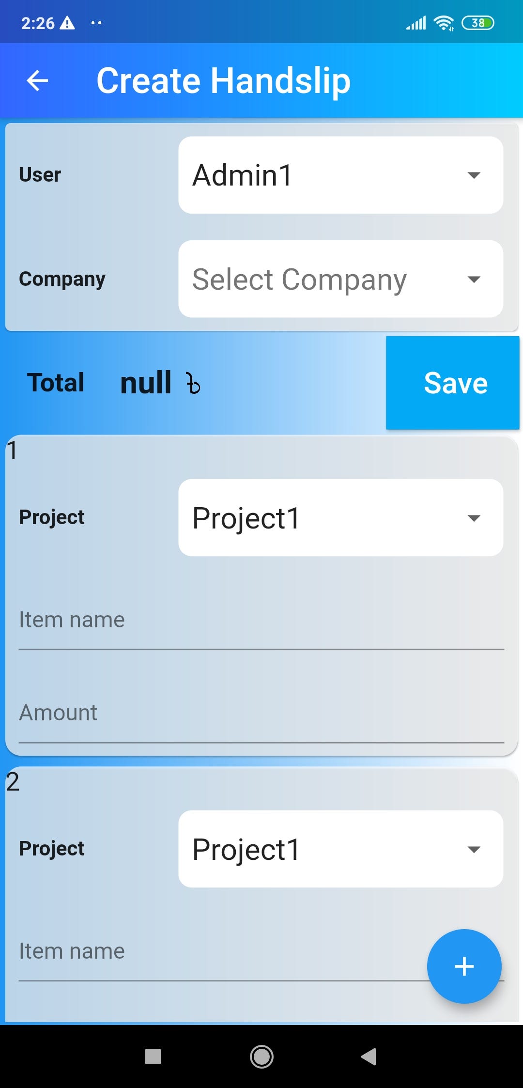
Task: Open the Project1 dropdown in item 2
Action: (340, 849)
